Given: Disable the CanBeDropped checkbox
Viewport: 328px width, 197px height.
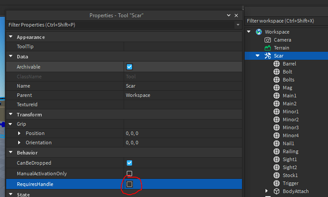Looking at the screenshot, I should [x=129, y=163].
